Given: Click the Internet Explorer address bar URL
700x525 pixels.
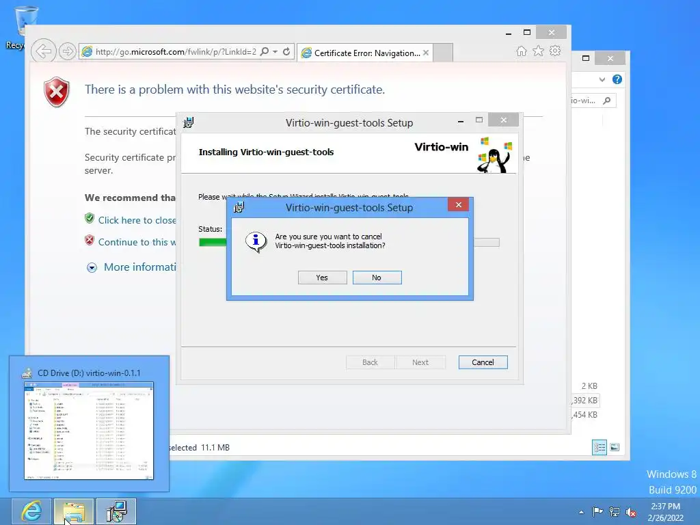Looking at the screenshot, I should pos(176,52).
